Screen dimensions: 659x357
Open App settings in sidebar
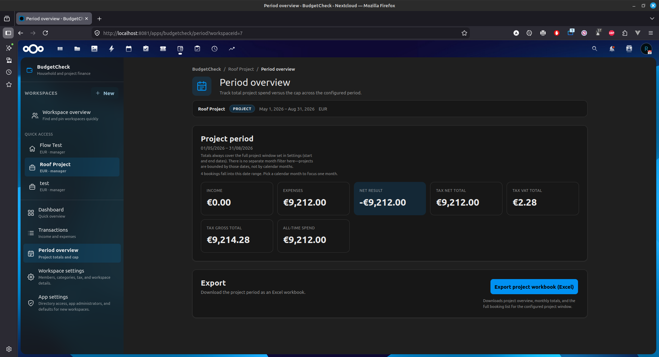pyautogui.click(x=72, y=303)
